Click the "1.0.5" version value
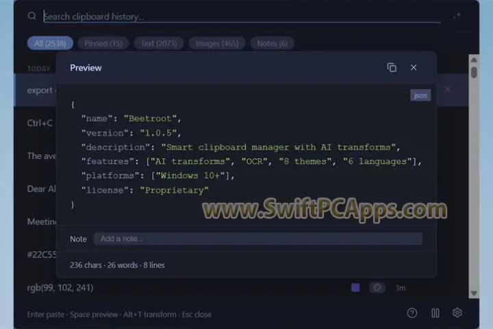This screenshot has width=493, height=329. (x=158, y=133)
